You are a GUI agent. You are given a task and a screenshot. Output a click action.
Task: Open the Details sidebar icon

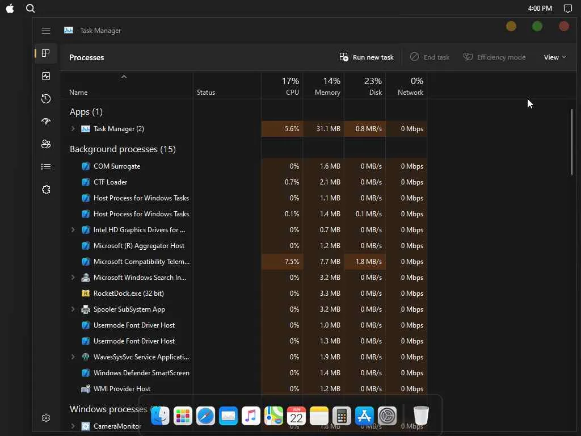[x=46, y=167]
